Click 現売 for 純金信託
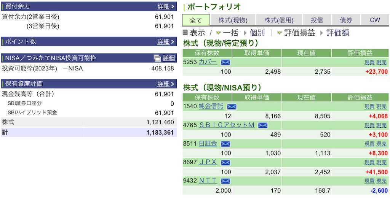Image resolution: width=390 pixels, height=198 pixels. tap(382, 107)
